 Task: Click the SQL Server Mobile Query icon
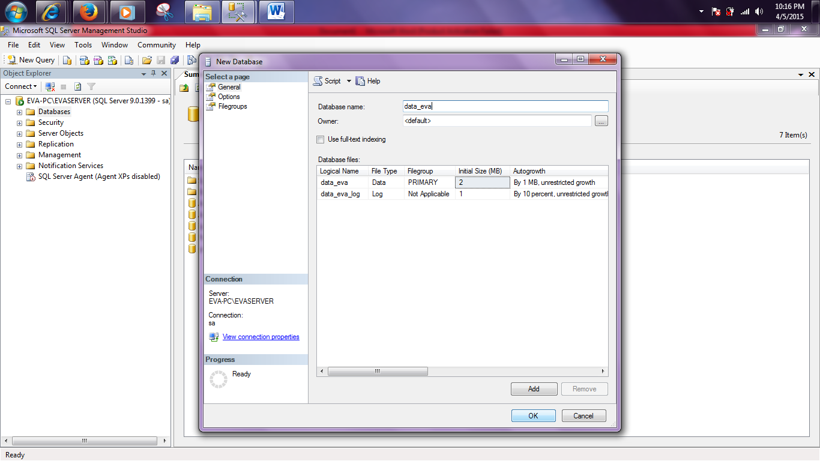128,60
